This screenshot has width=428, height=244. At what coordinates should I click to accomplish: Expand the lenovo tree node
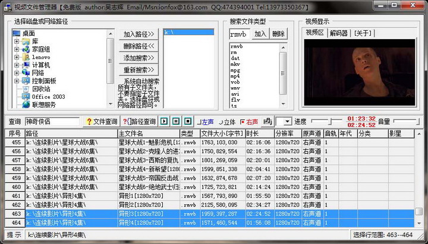tap(17, 57)
